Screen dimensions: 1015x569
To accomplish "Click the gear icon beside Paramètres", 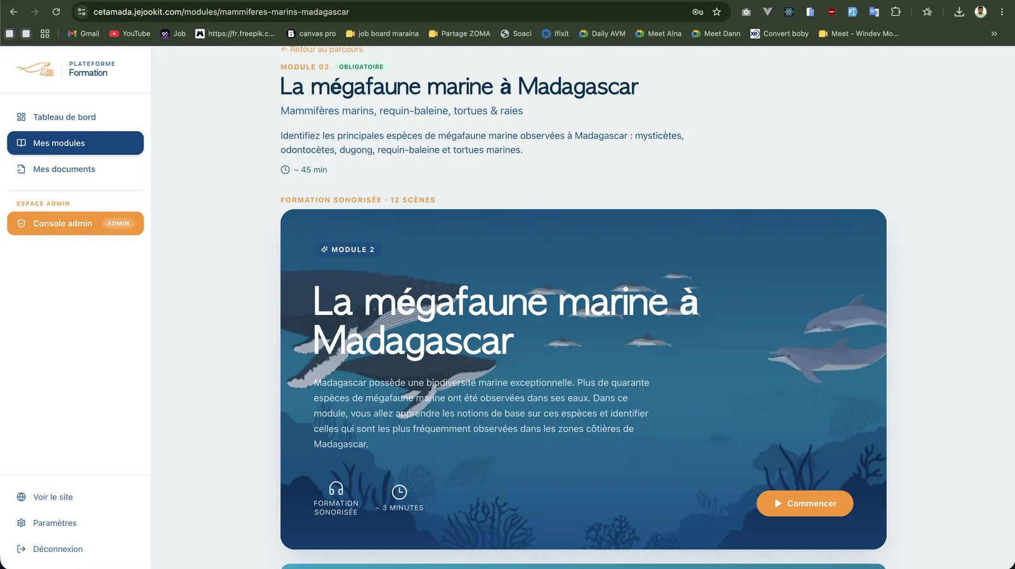I will tap(21, 523).
